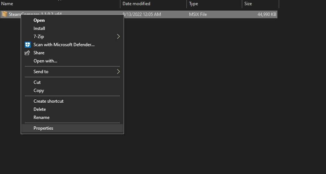Sort by the Name column header
The height and width of the screenshot is (174, 326).
(60, 4)
